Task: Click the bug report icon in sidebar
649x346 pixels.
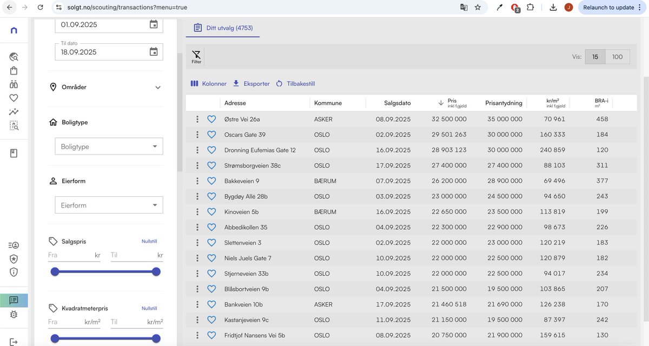Action: click(x=14, y=314)
